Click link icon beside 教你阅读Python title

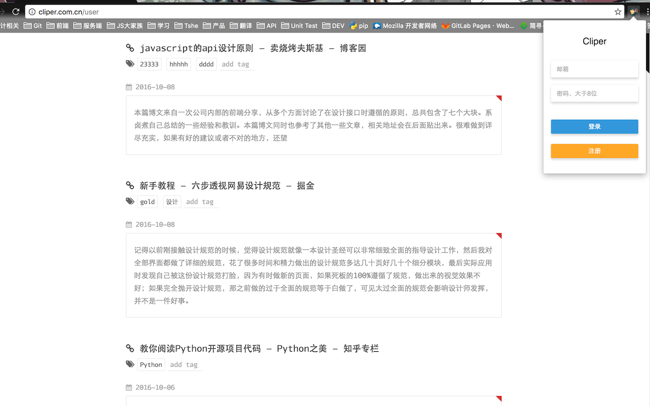click(130, 349)
